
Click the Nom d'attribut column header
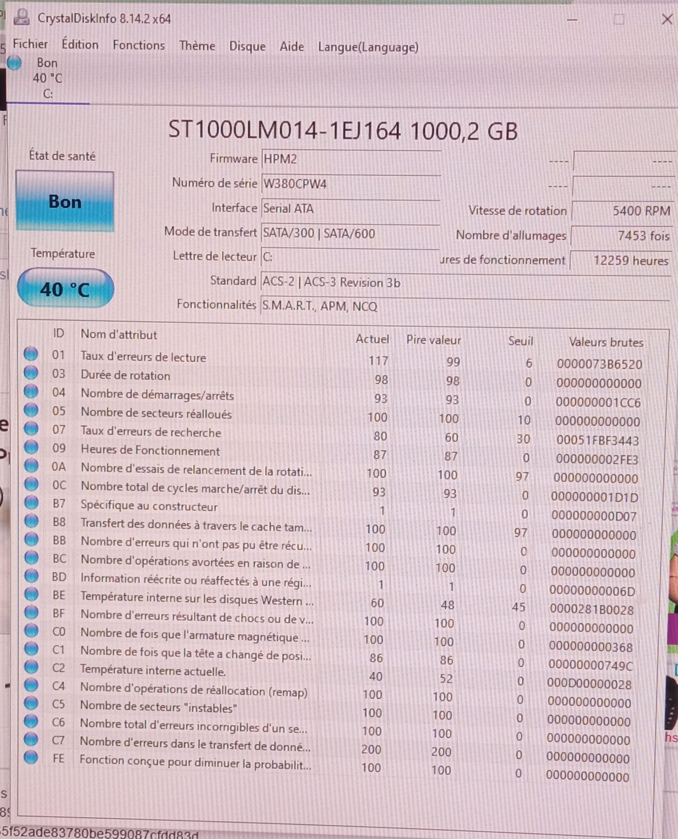point(119,335)
